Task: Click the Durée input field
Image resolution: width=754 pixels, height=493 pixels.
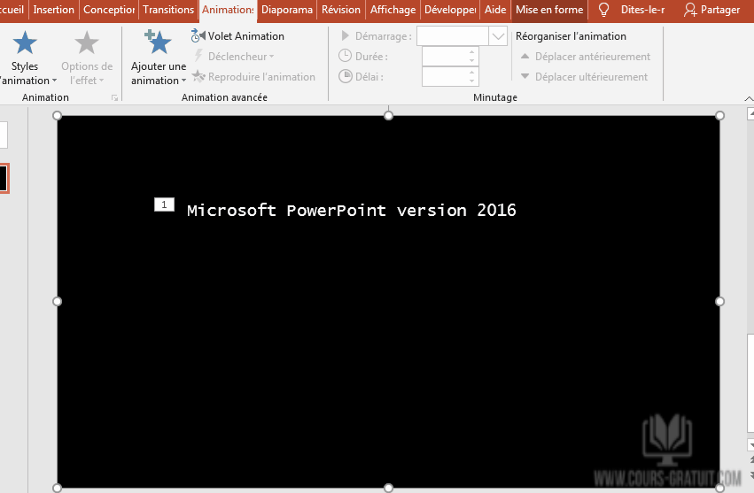Action: pyautogui.click(x=444, y=57)
